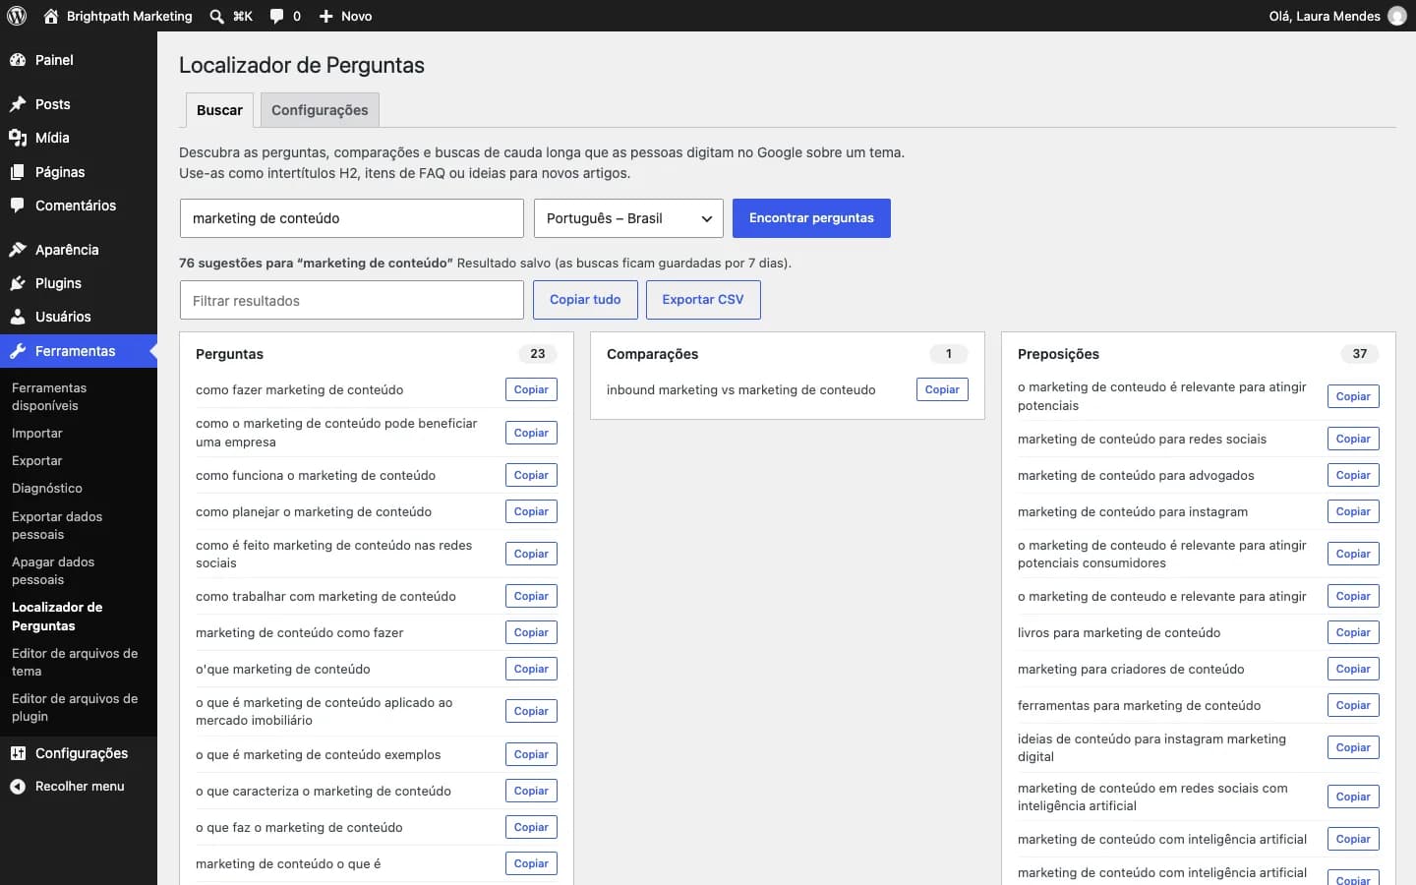Viewport: 1416px width, 885px height.
Task: Open the Português – Brasil language dropdown
Action: [628, 218]
